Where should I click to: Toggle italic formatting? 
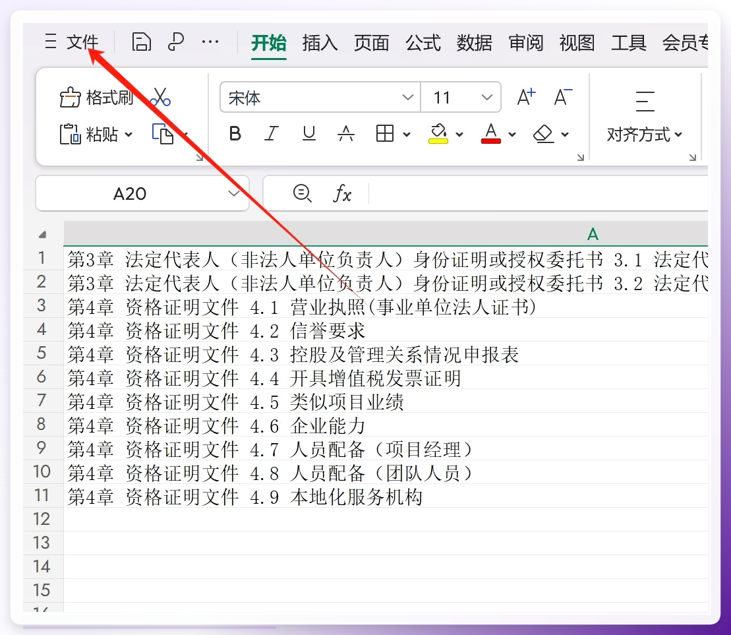pos(272,134)
